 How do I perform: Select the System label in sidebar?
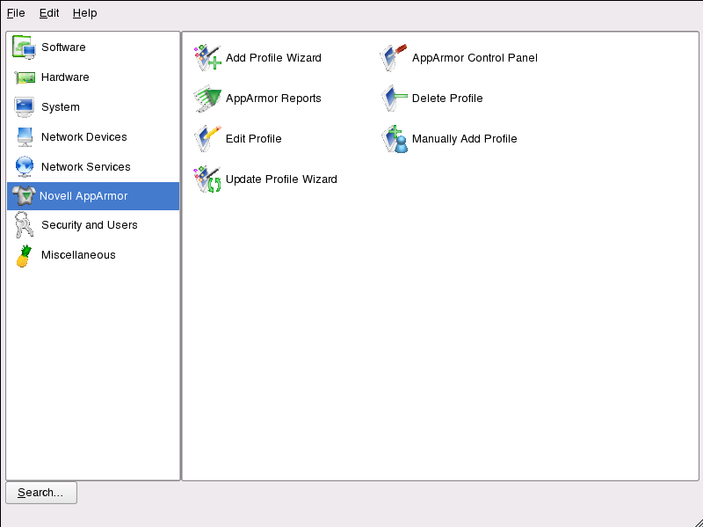61,107
